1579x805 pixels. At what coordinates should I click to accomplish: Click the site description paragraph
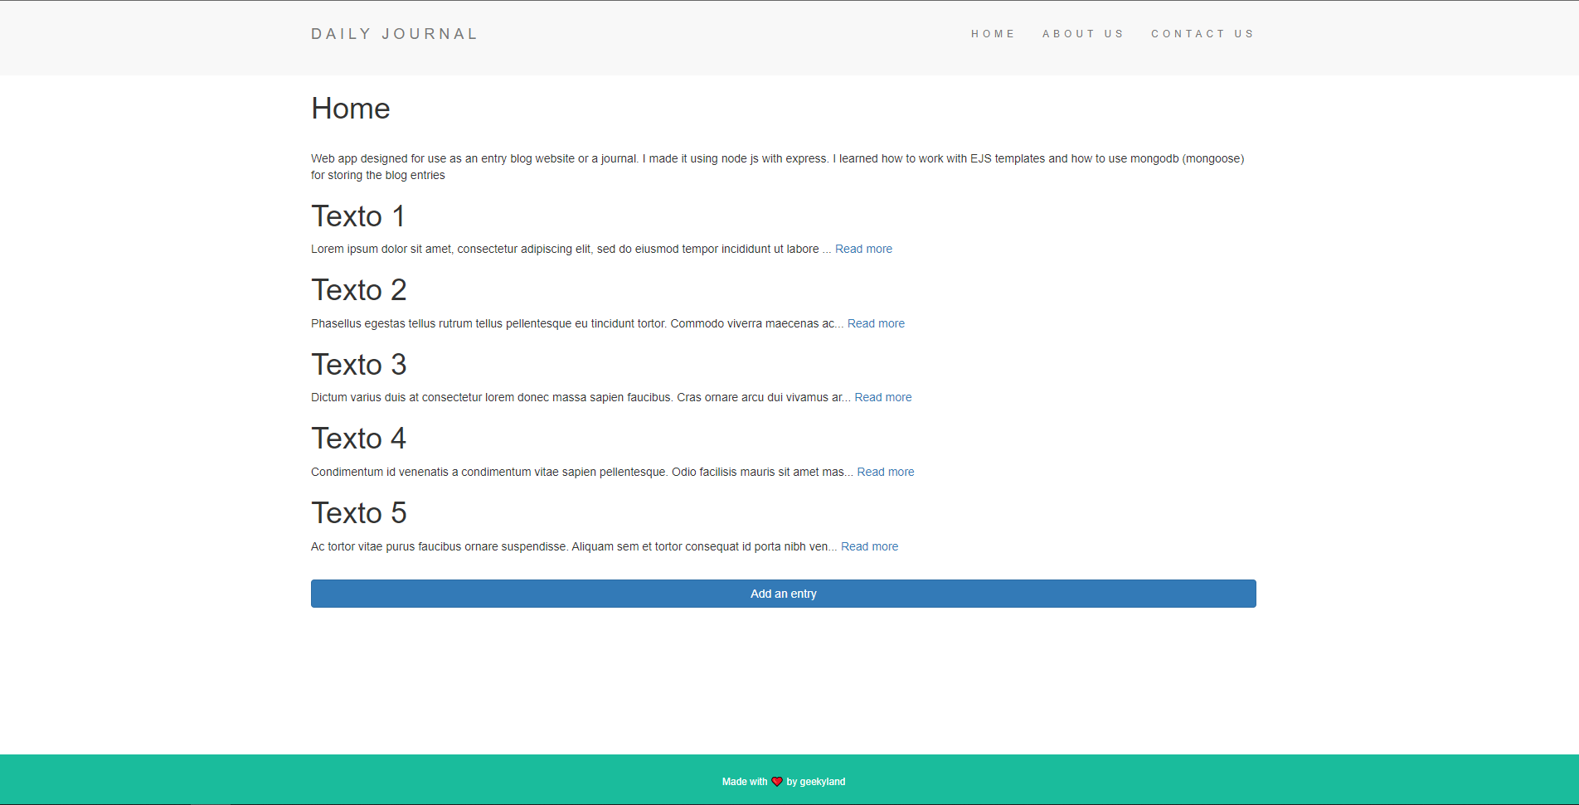click(776, 166)
